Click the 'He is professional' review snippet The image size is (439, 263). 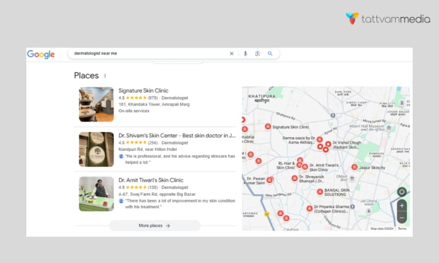pos(180,159)
